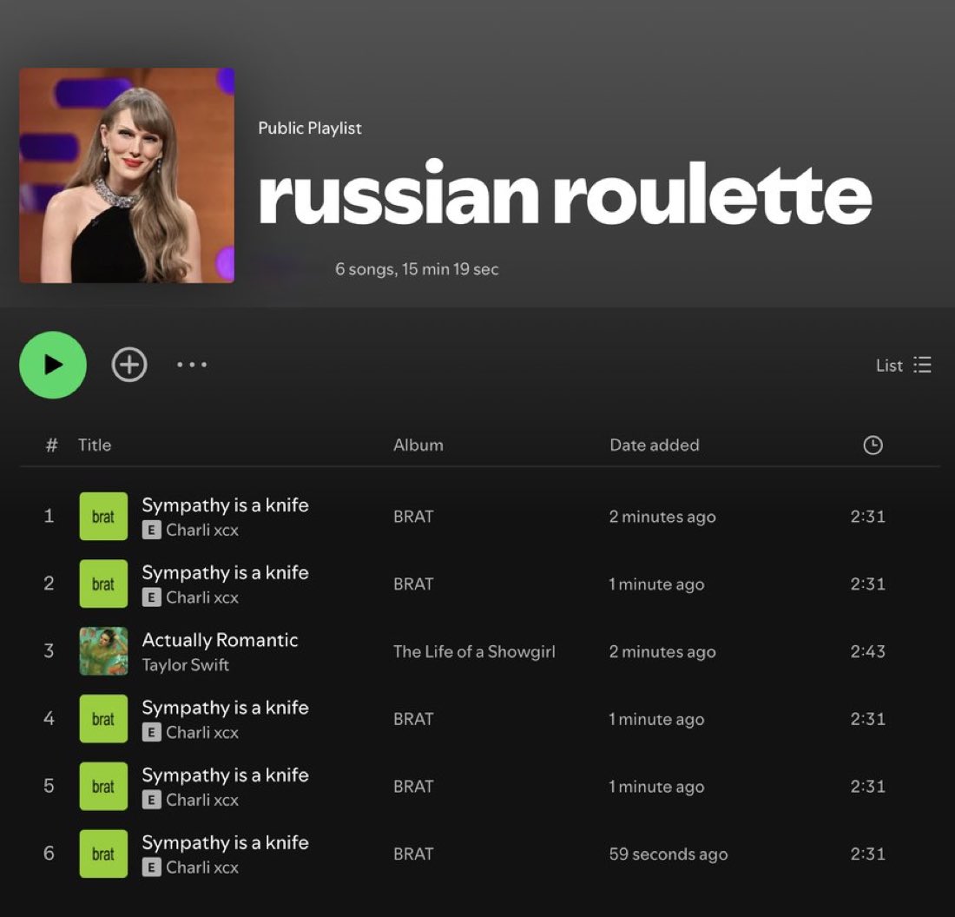This screenshot has height=917, width=955.
Task: Start playing the russian roulette playlist
Action: pyautogui.click(x=53, y=365)
